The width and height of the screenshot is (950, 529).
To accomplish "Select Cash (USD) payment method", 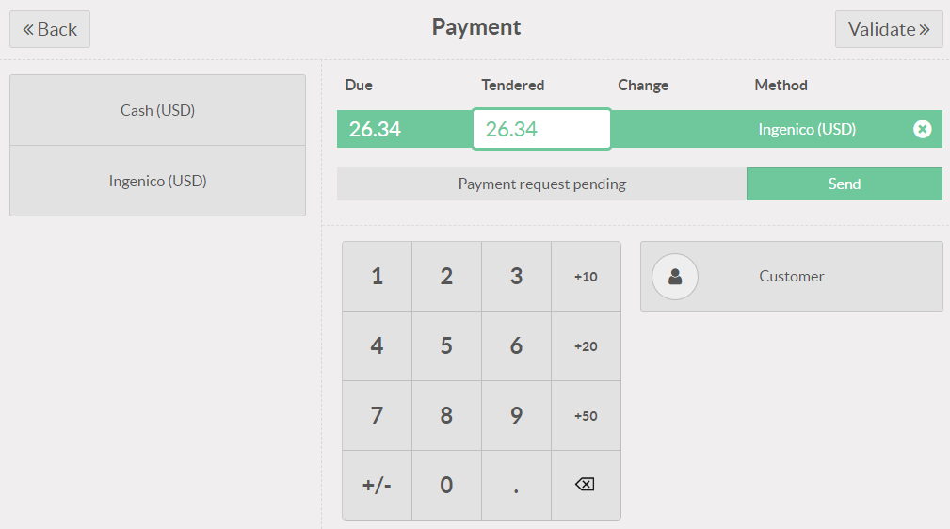I will point(157,110).
